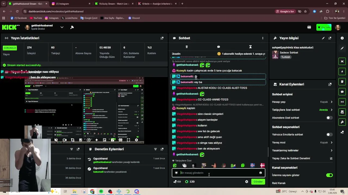The width and height of the screenshot is (348, 195).
Task: Open the notification center in system tray
Action: click(x=342, y=191)
